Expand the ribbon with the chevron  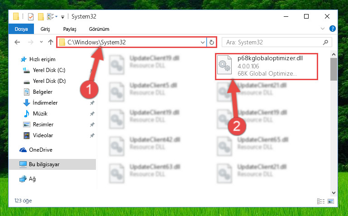coord(323,29)
